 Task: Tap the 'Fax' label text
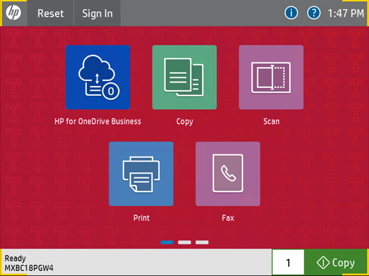228,218
